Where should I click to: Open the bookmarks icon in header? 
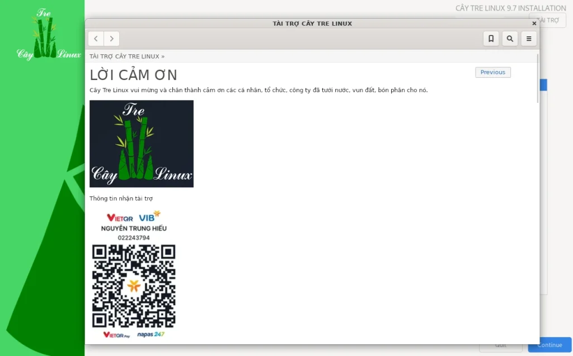[x=491, y=39]
